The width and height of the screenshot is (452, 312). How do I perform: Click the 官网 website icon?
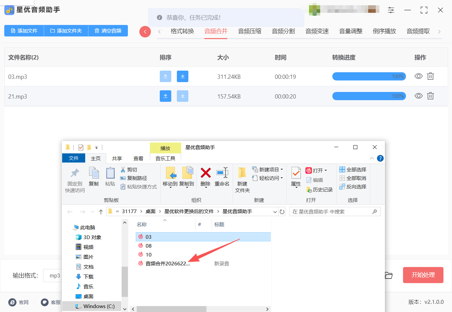(x=12, y=302)
